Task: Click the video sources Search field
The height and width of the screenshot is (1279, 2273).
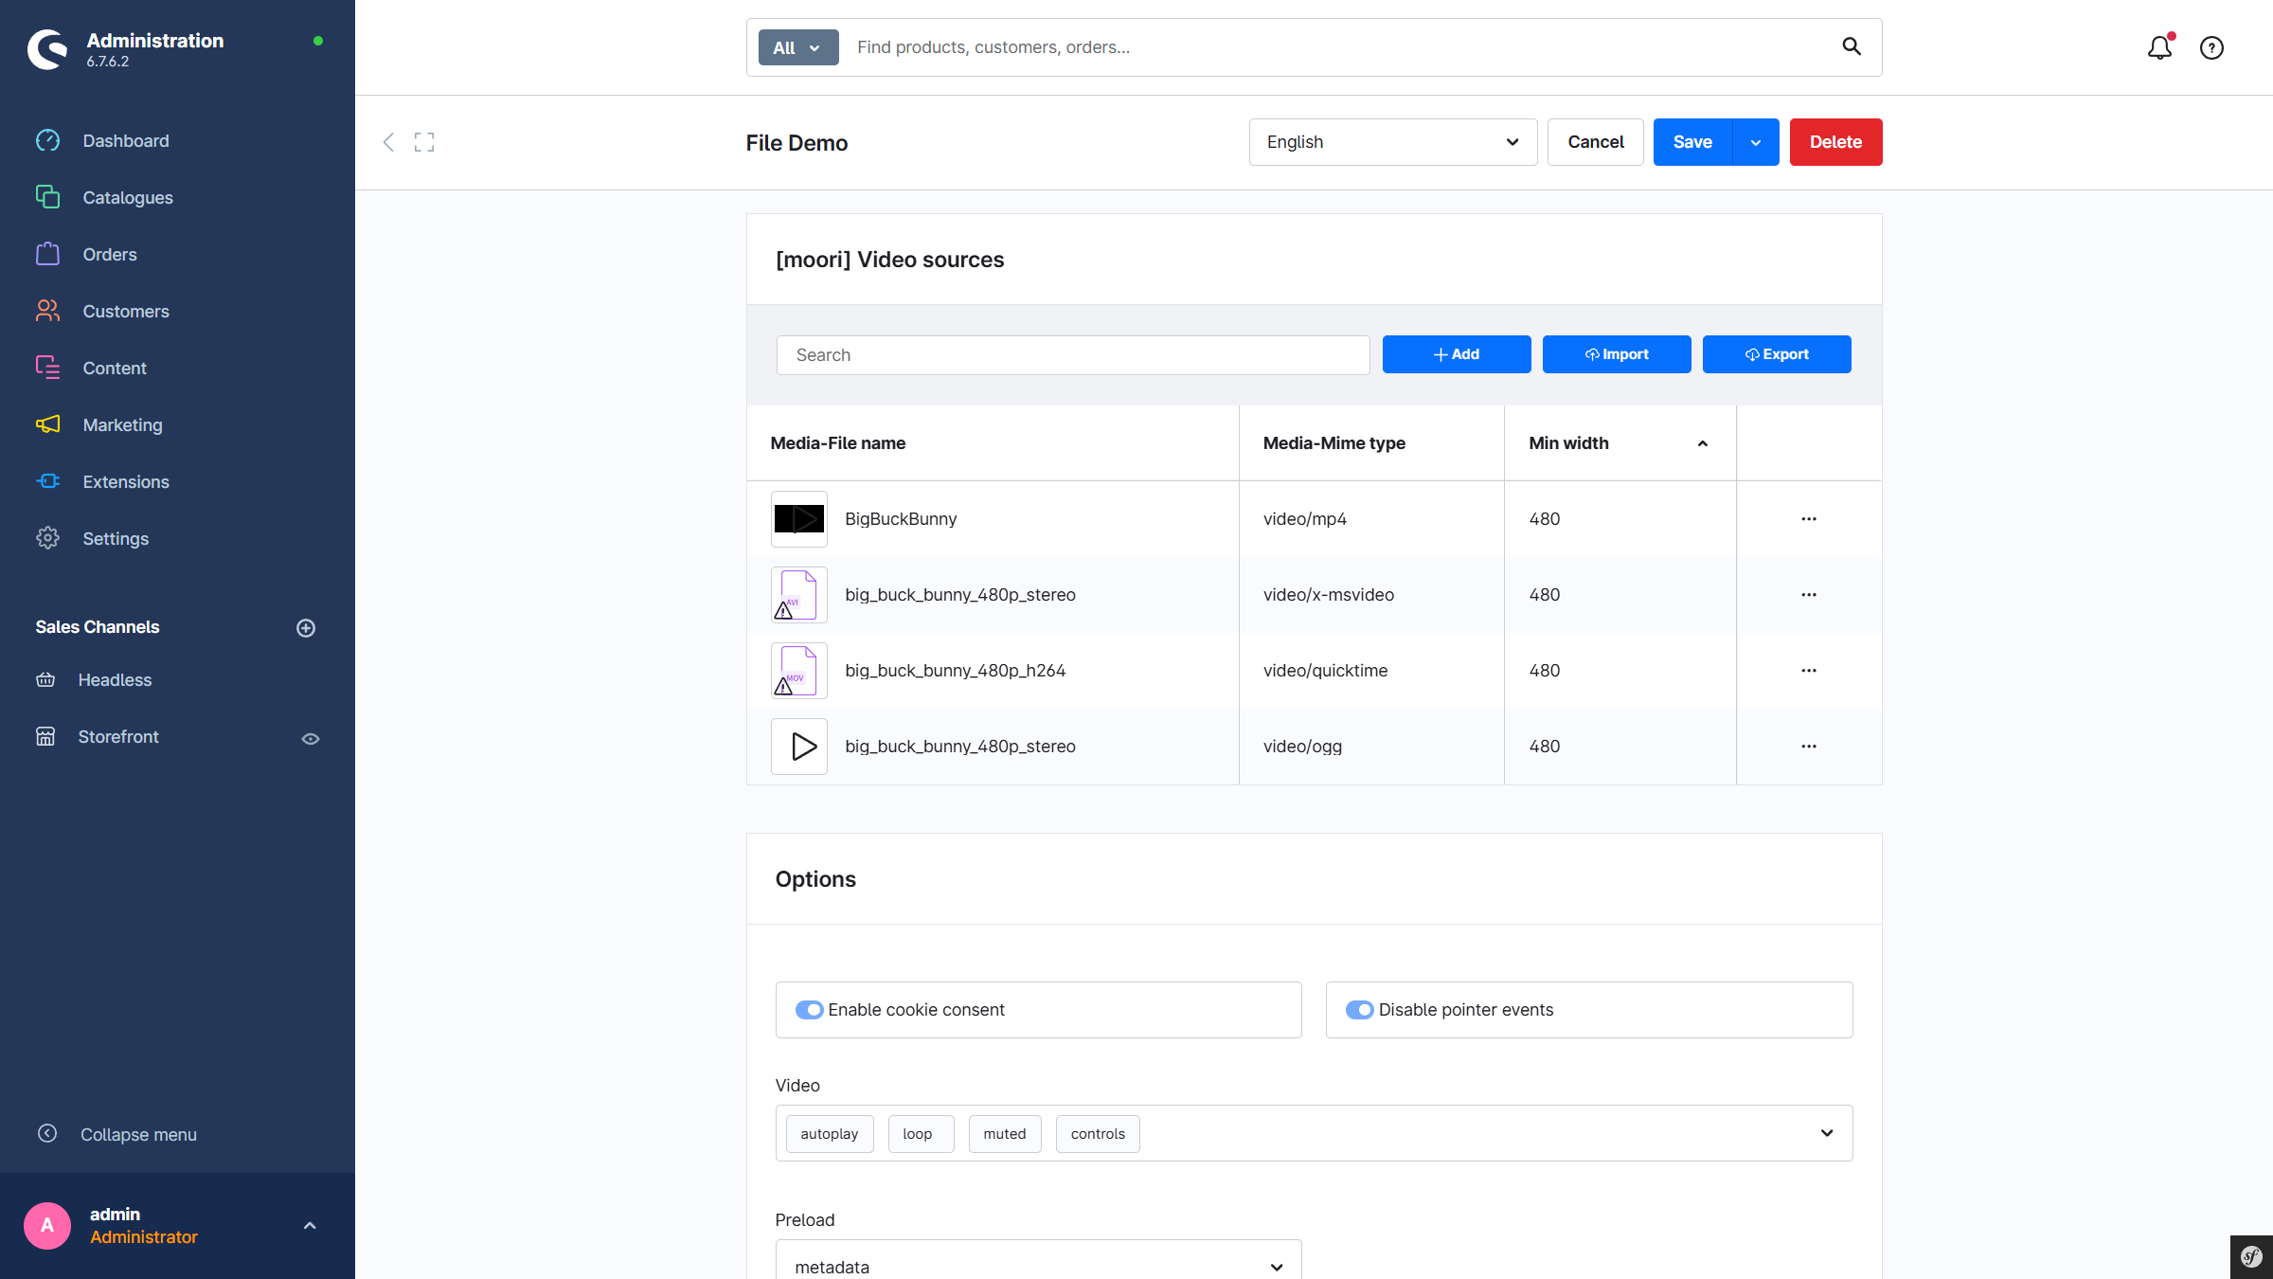Action: pos(1072,355)
